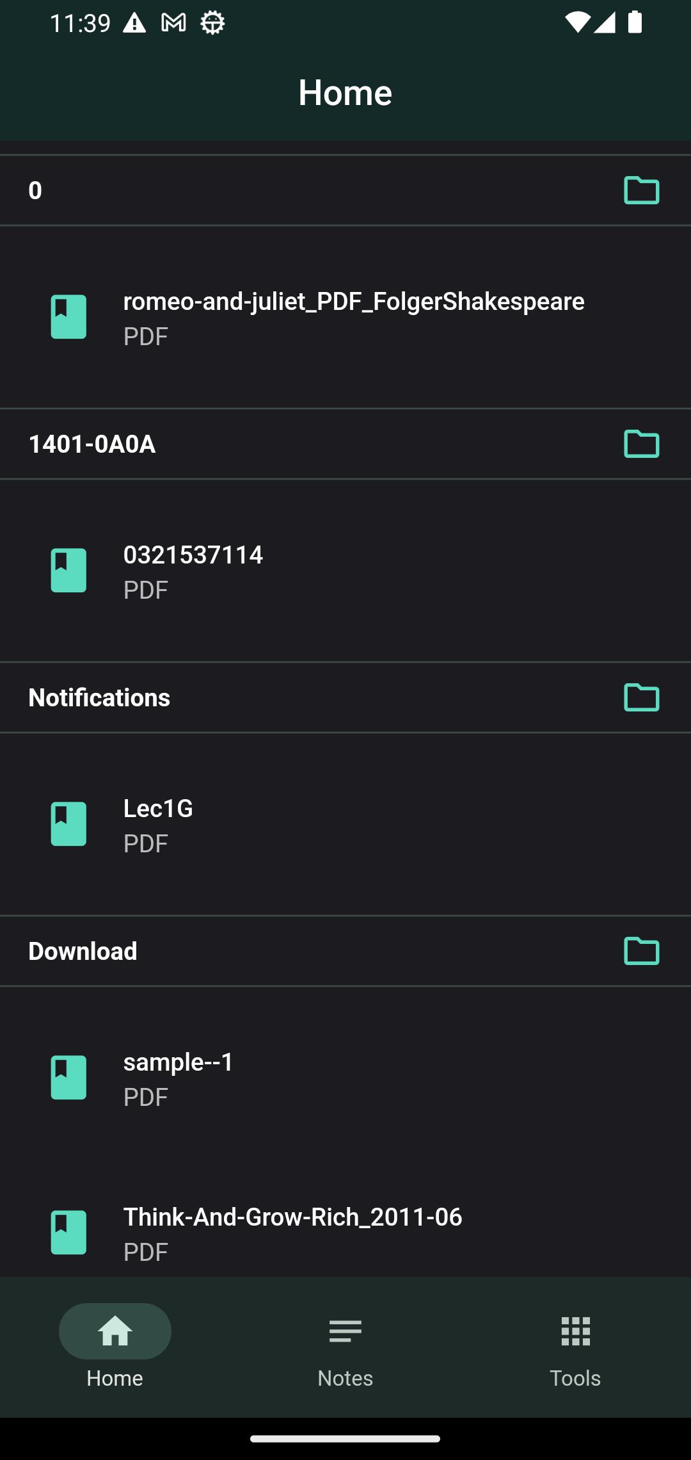
Task: Open the Lec1G PDF title
Action: click(158, 808)
